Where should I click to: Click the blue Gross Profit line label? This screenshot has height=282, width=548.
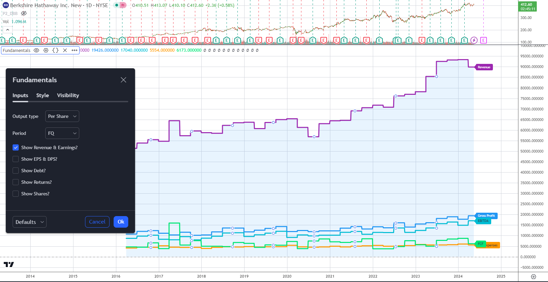[x=486, y=216]
